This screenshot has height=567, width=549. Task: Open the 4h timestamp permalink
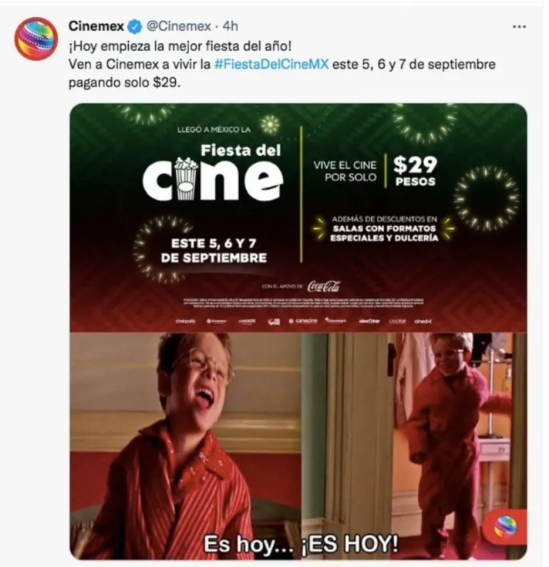tap(231, 26)
